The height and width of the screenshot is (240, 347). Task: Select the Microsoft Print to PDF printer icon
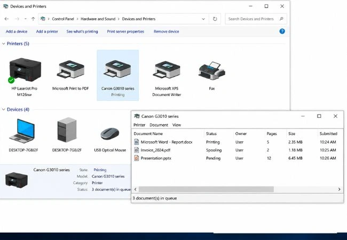tap(70, 69)
